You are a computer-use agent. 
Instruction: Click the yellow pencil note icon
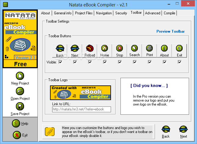click(x=50, y=132)
